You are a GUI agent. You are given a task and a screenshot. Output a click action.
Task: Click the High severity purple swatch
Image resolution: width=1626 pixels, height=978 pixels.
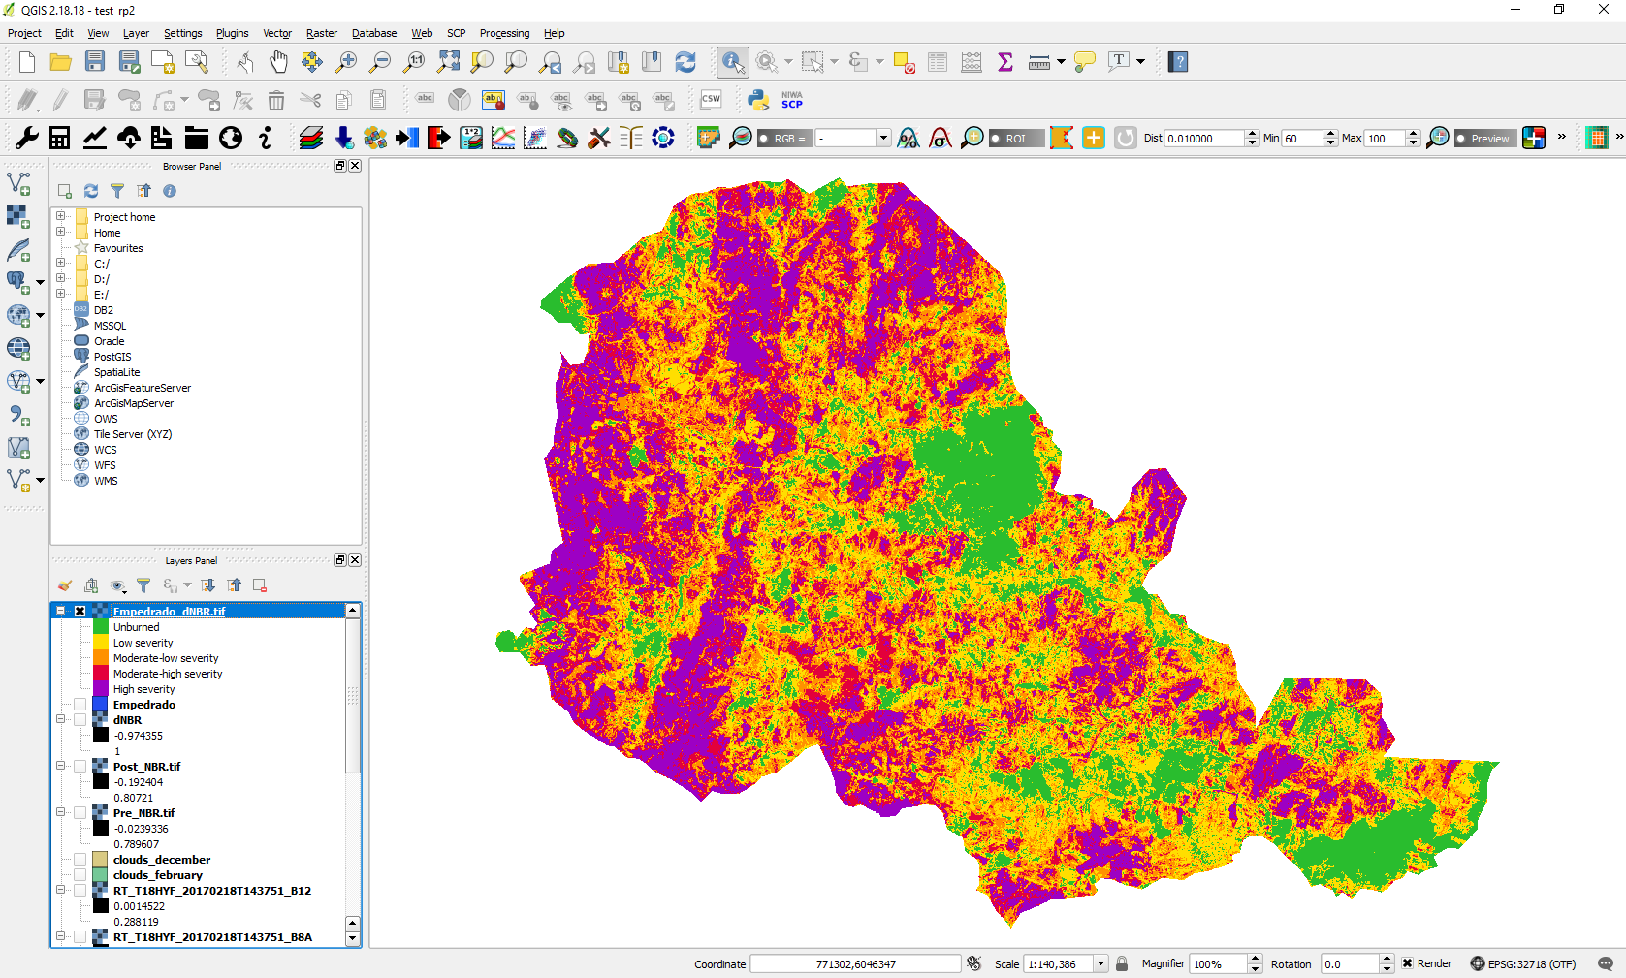pyautogui.click(x=101, y=689)
